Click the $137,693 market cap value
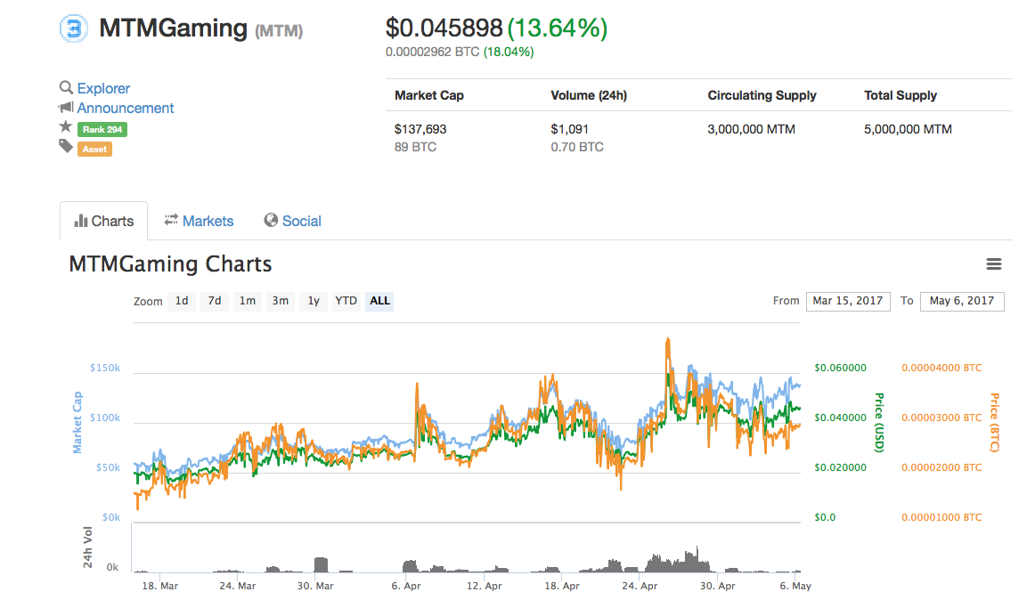 coord(420,129)
